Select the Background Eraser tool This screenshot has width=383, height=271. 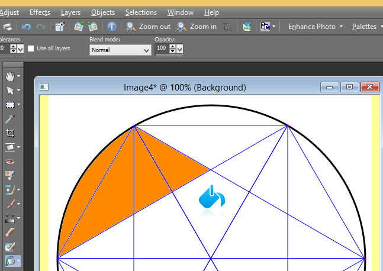[x=10, y=247]
